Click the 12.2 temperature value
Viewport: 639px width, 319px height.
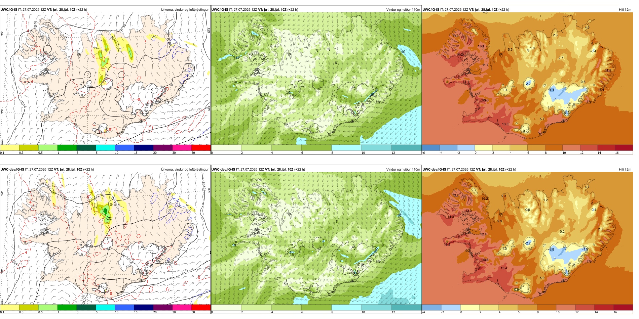click(x=455, y=195)
